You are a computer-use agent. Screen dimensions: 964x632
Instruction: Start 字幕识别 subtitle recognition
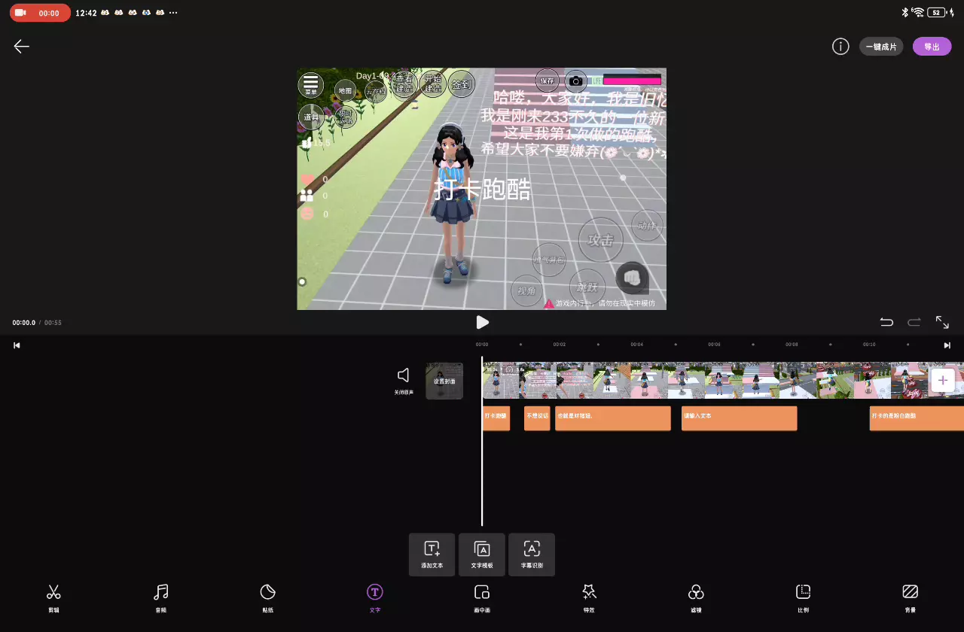[532, 555]
